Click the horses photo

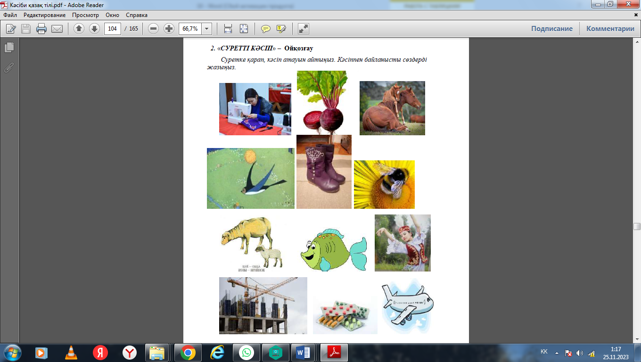tap(392, 108)
